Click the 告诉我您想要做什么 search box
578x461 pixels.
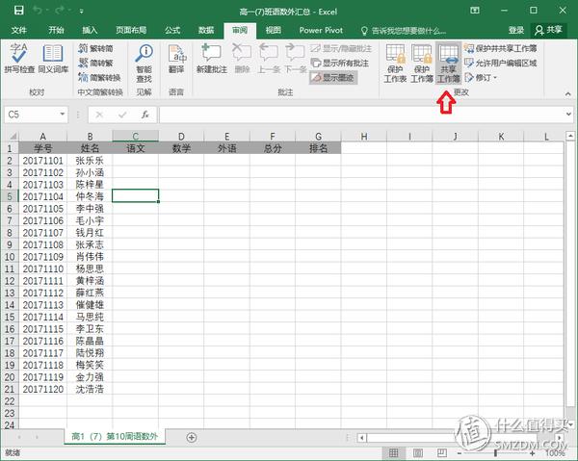click(x=404, y=31)
